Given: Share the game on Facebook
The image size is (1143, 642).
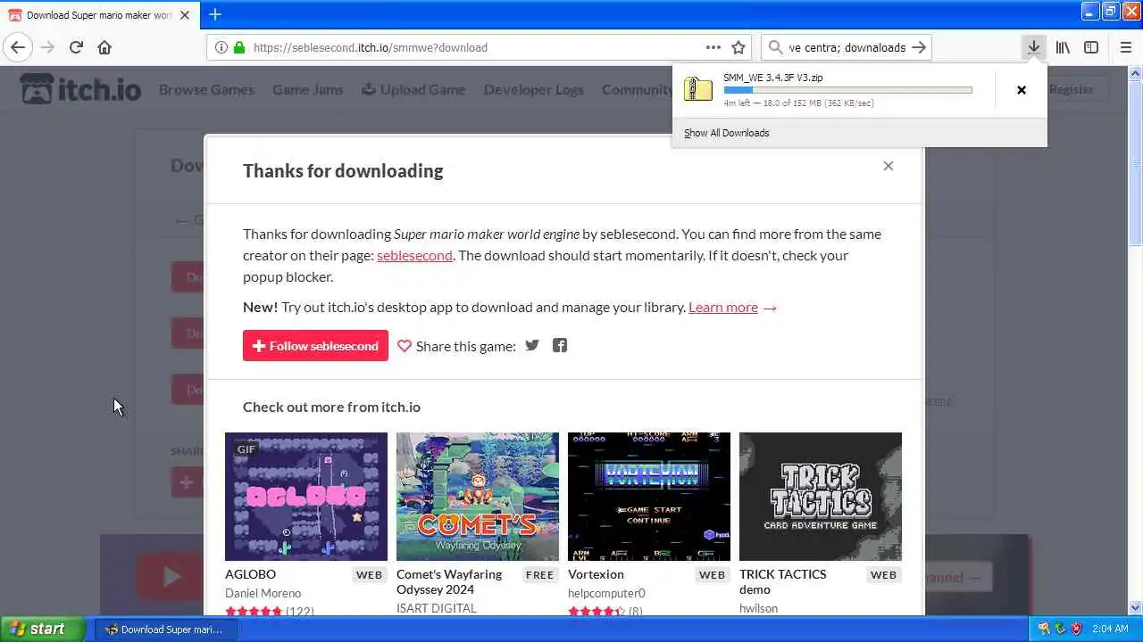Looking at the screenshot, I should coord(560,345).
